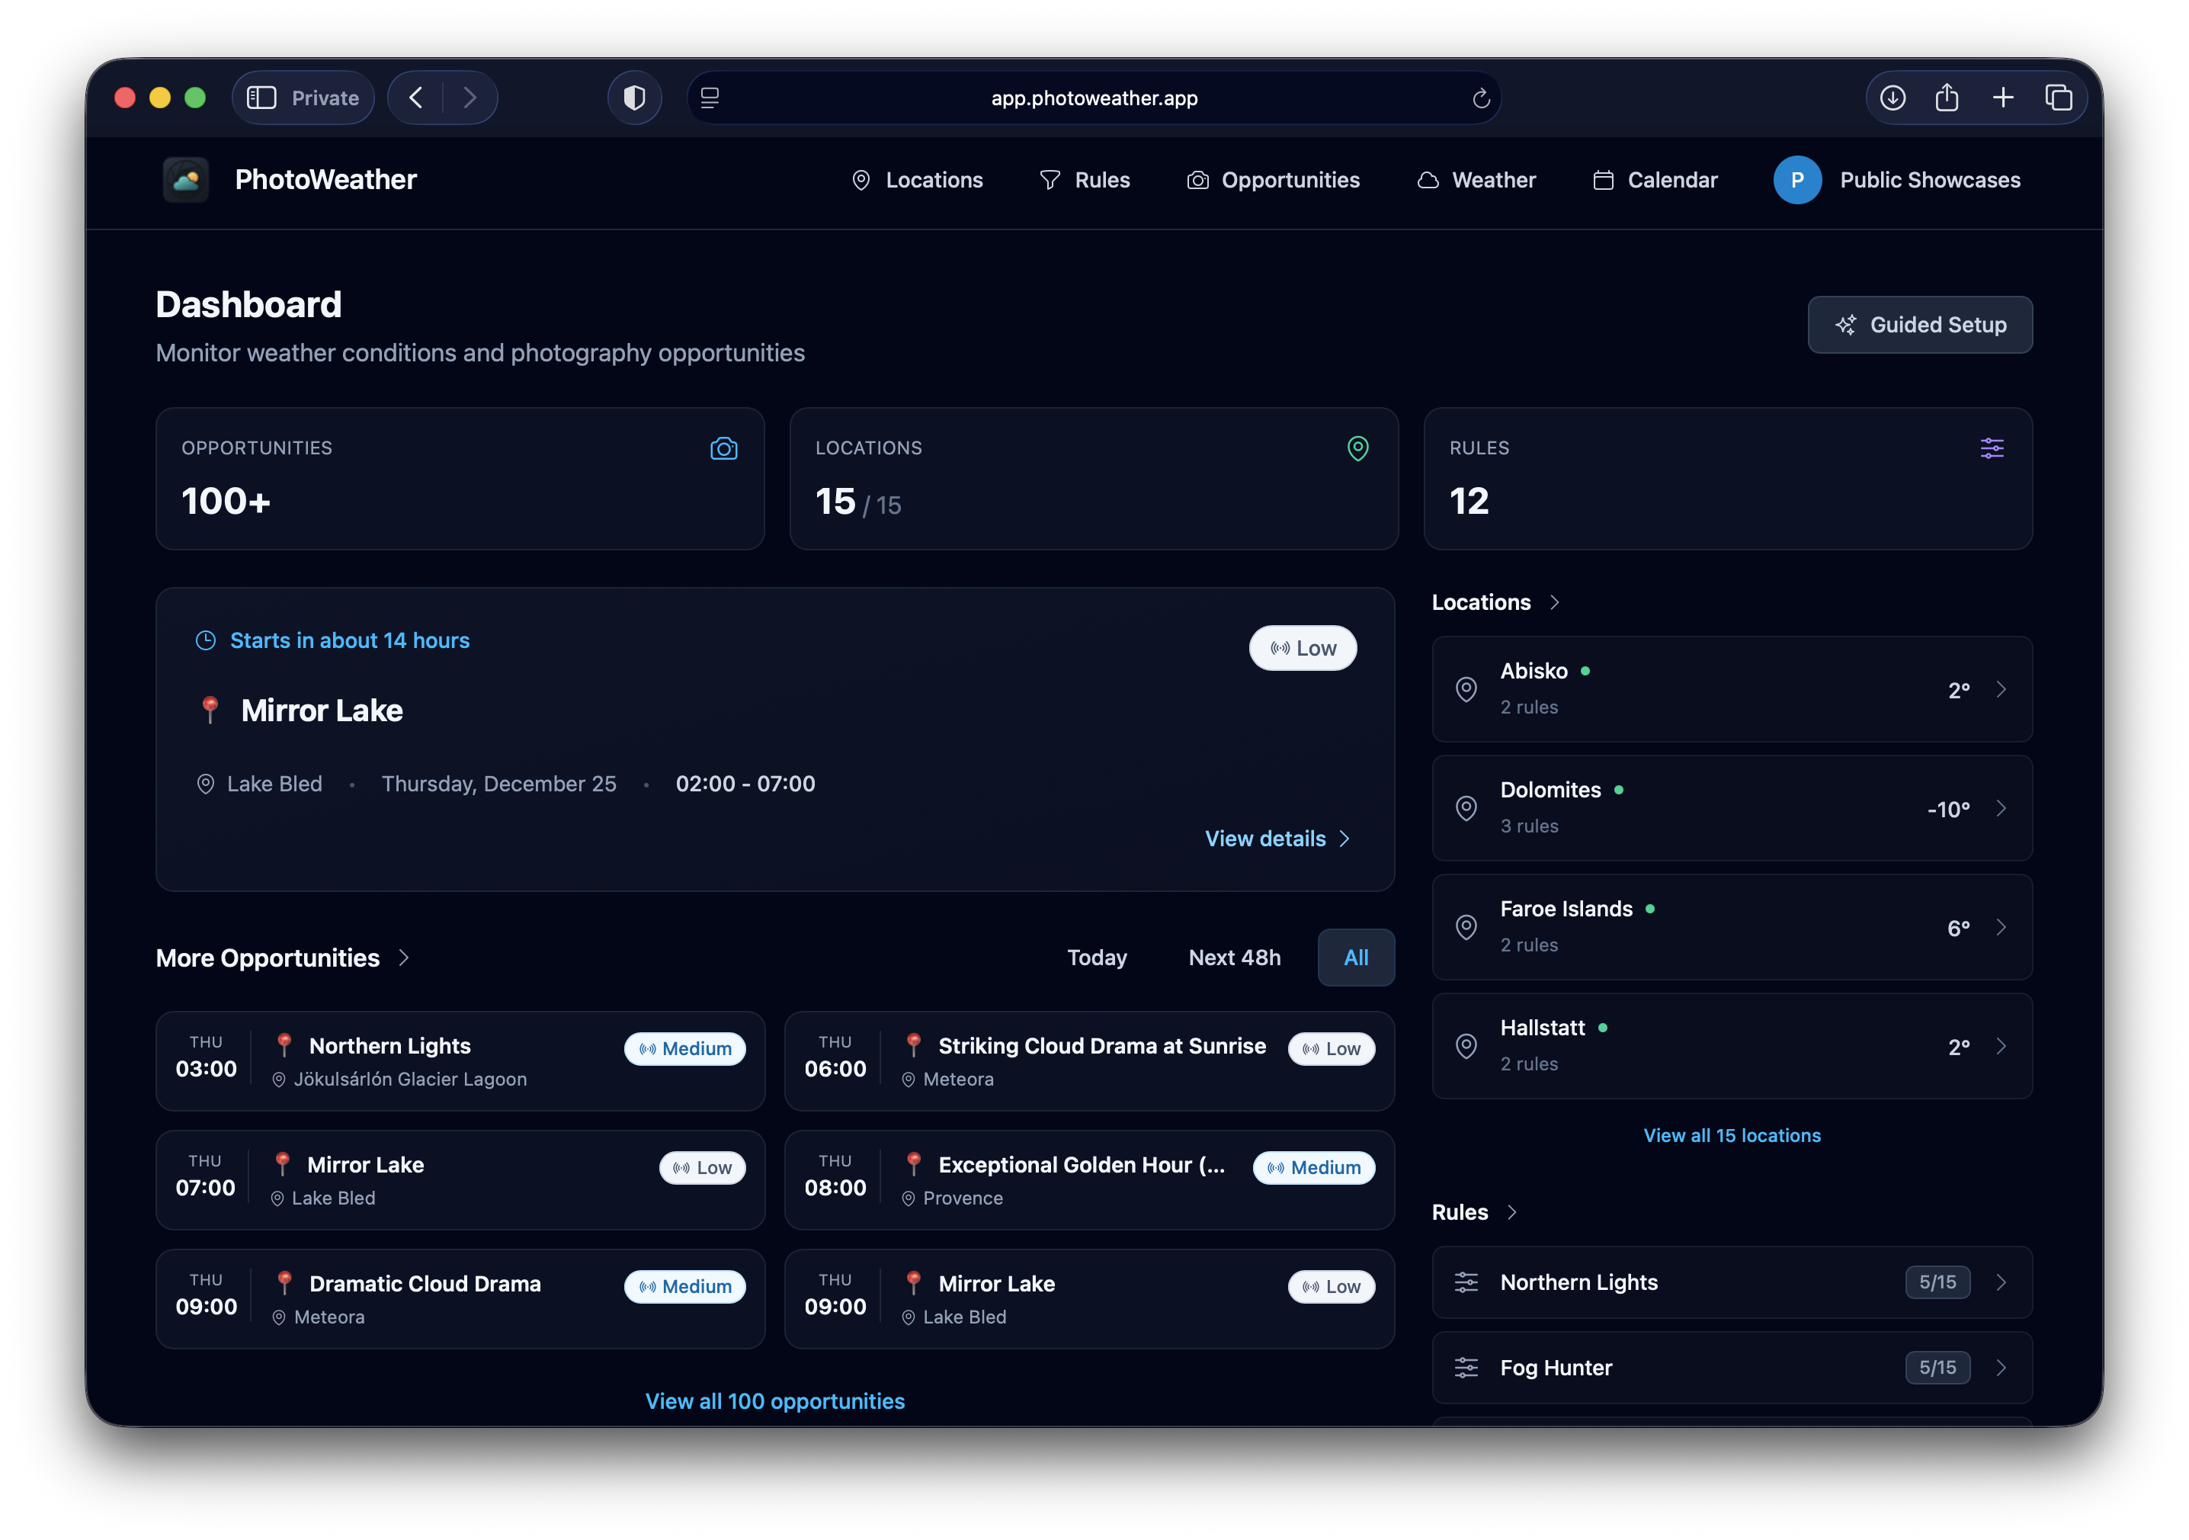
Task: Select the Next 48h filter
Action: click(x=1235, y=958)
